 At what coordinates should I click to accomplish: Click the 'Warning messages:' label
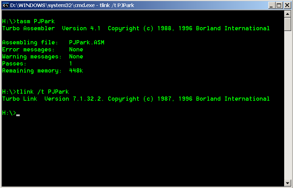click(x=32, y=57)
